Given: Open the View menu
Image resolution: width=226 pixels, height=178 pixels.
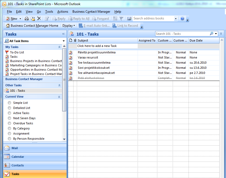Looking at the screenshot, I should (29, 12).
